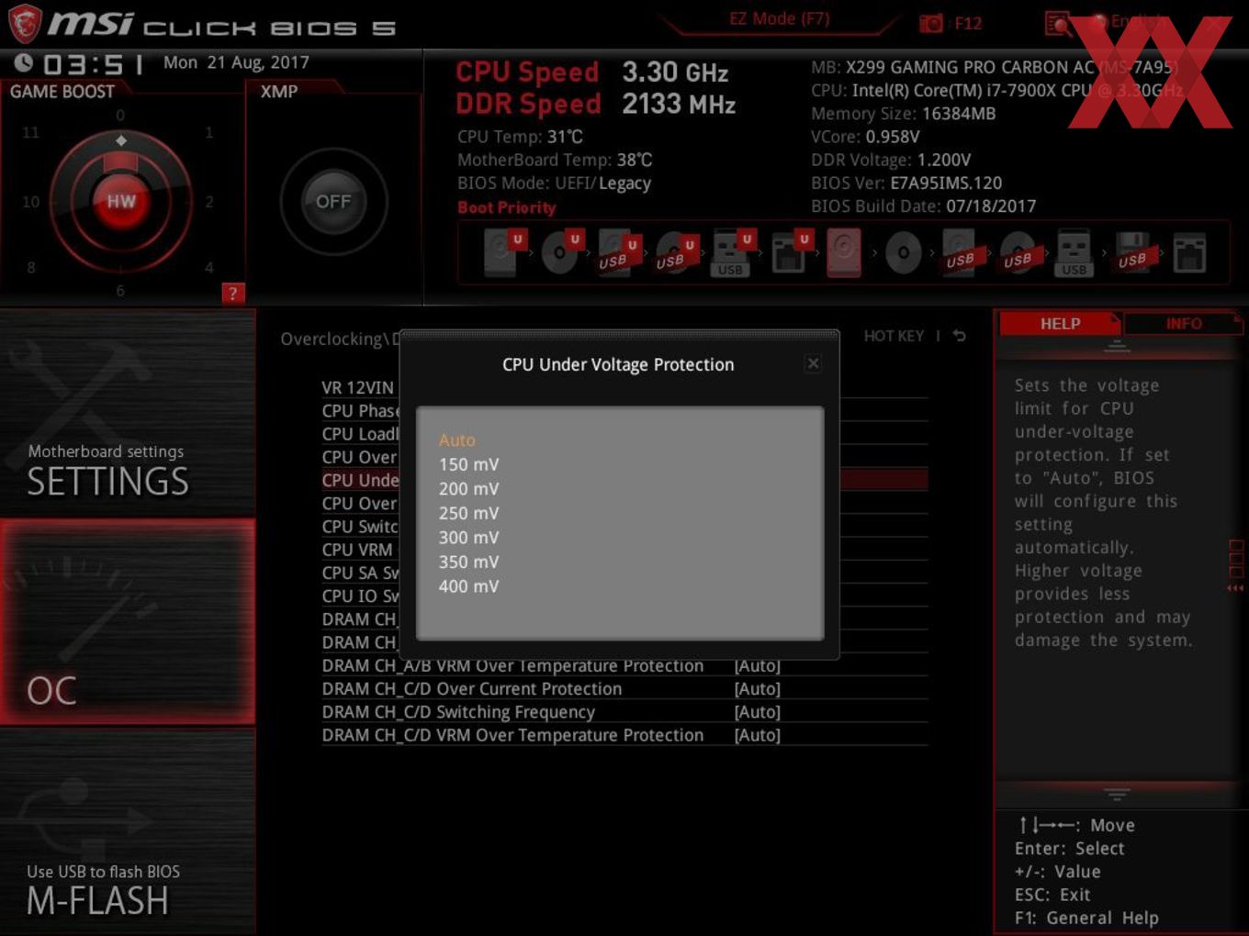Click the F12 screenshot camera icon
This screenshot has height=936, width=1249.
tap(931, 23)
